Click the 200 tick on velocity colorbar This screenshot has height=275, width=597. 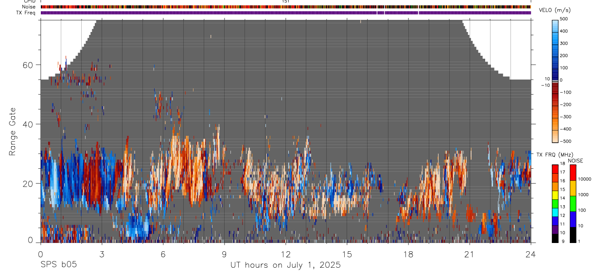563,56
